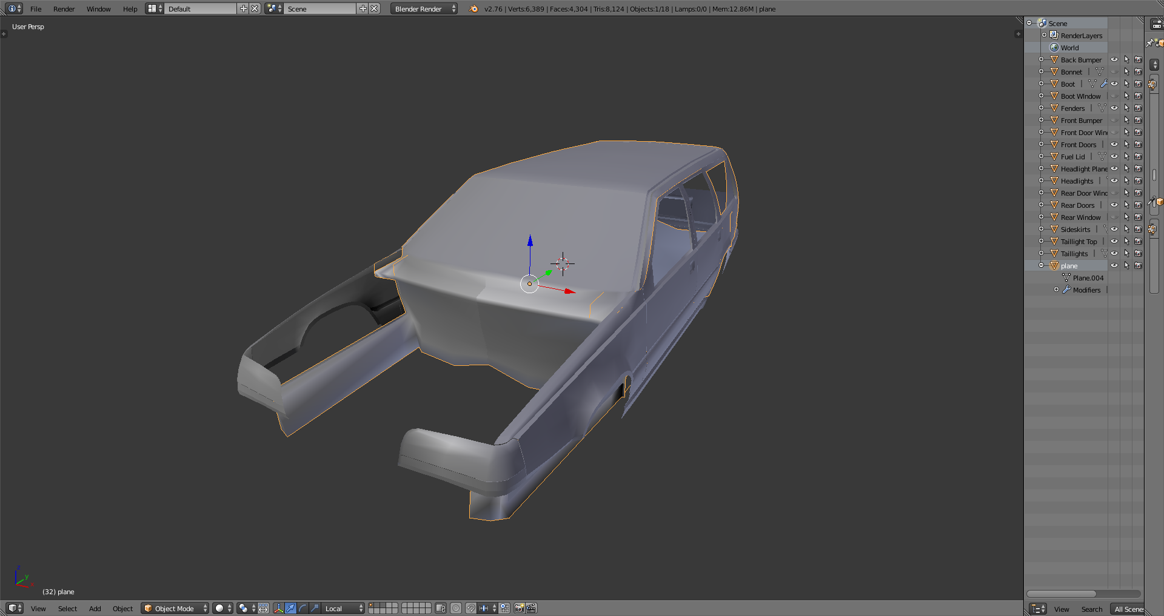Screen dimensions: 1164x616
Task: Open the Object Mode dropdown
Action: pos(175,608)
